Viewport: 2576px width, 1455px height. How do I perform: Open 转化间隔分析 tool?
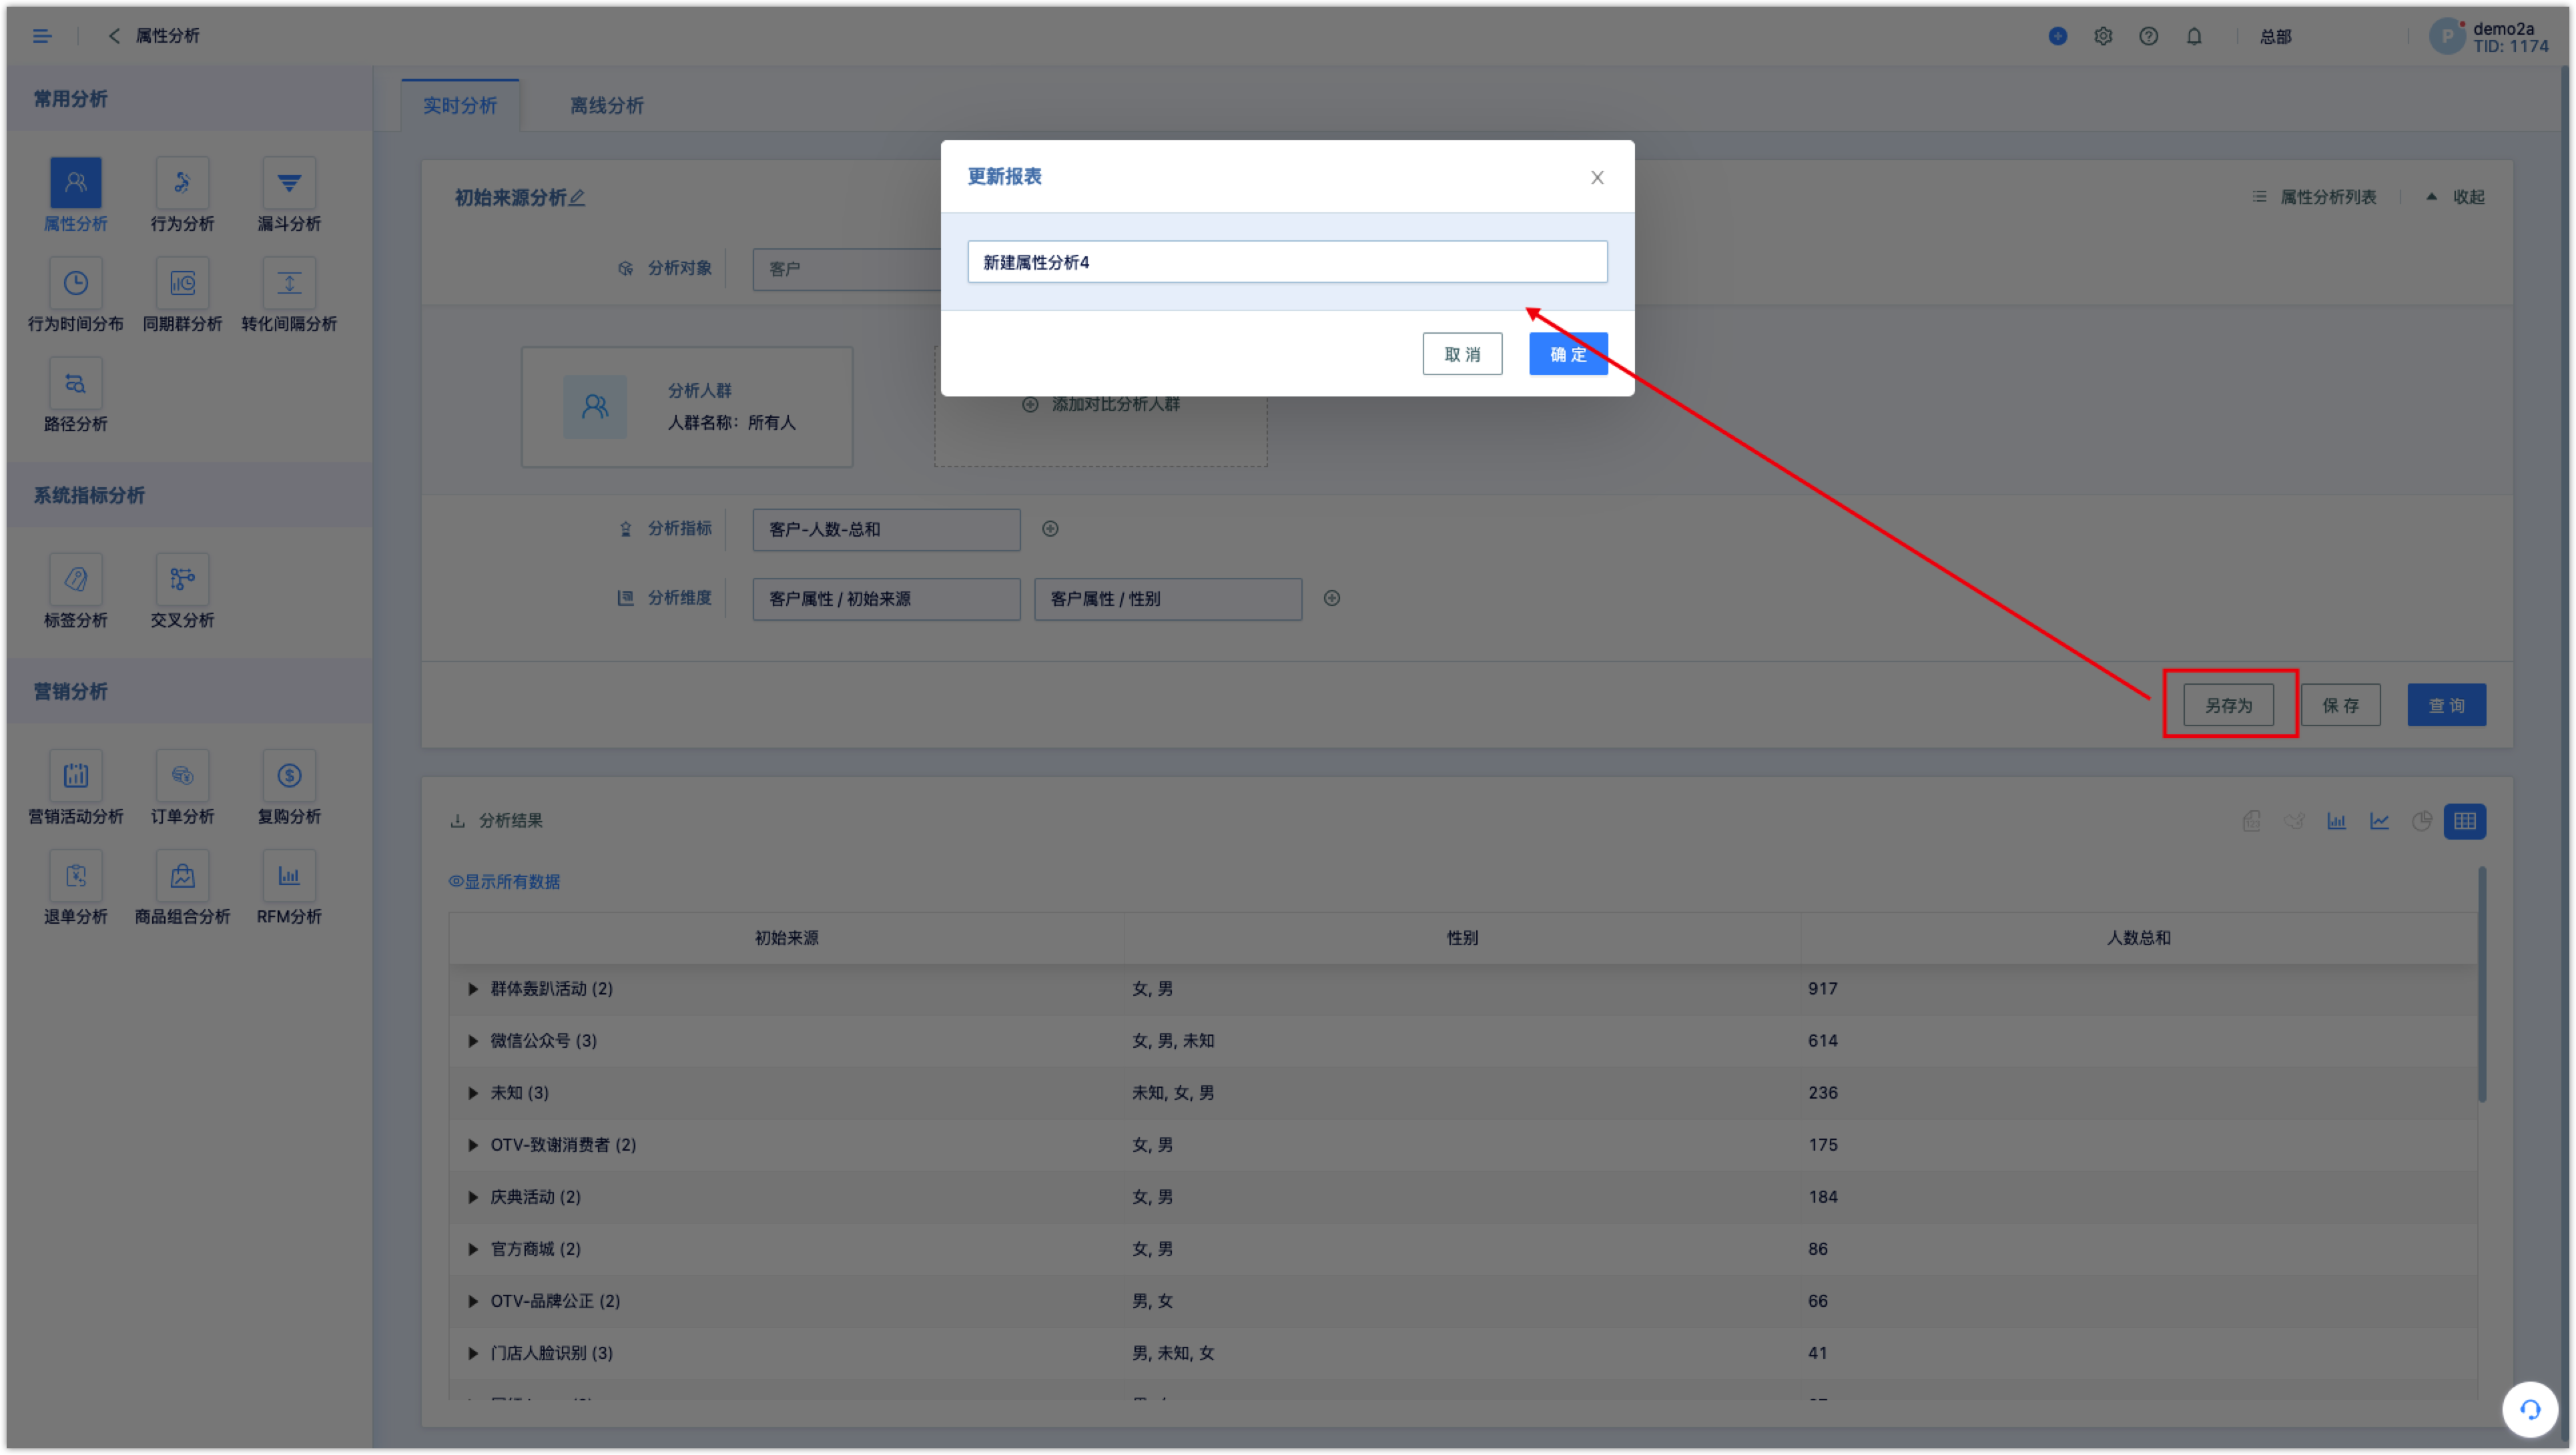(289, 296)
